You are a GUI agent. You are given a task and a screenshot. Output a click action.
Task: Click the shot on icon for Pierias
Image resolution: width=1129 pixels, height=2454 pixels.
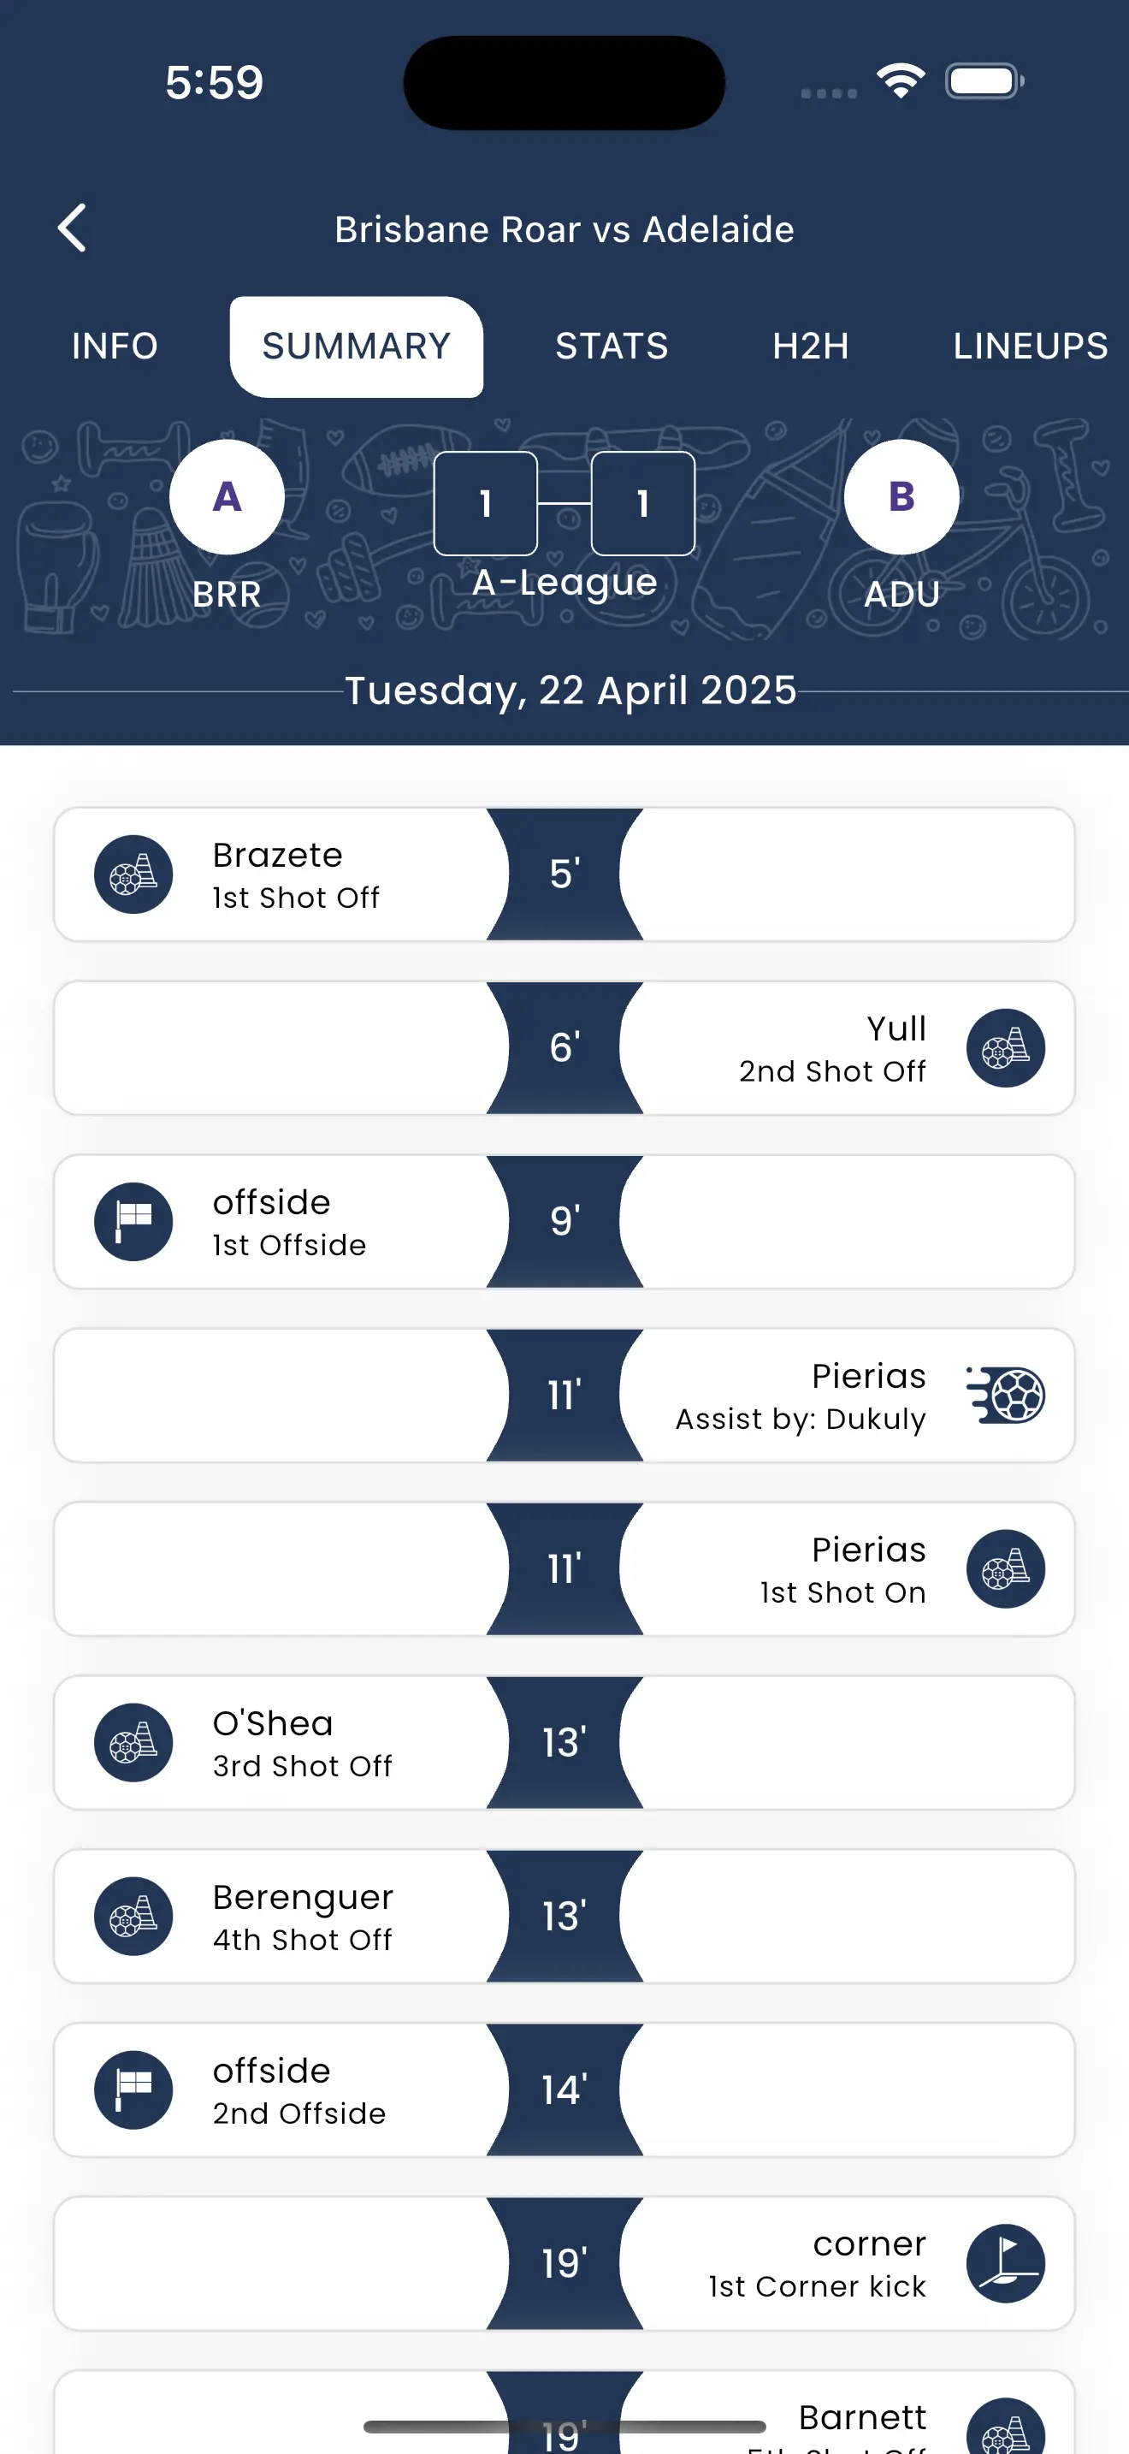pyautogui.click(x=1005, y=1569)
